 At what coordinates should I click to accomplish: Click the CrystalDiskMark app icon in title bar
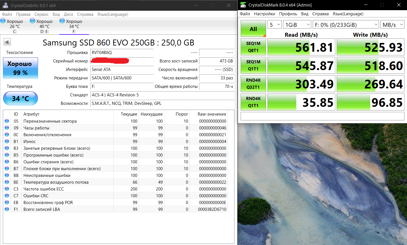[243, 5]
